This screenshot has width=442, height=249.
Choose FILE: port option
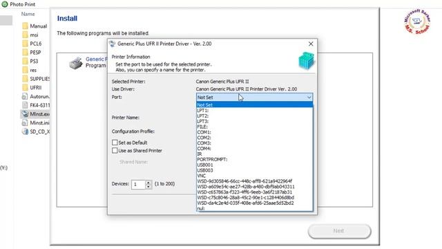(255, 127)
